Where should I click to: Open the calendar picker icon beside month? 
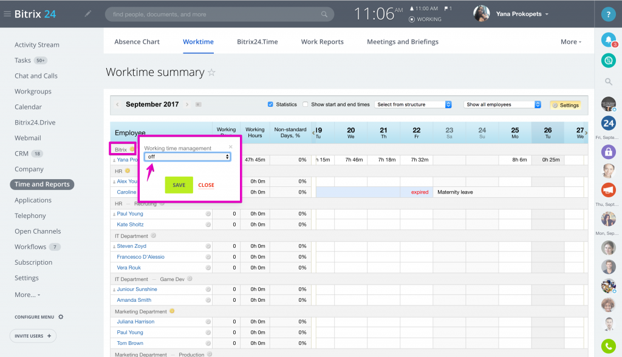click(x=199, y=104)
